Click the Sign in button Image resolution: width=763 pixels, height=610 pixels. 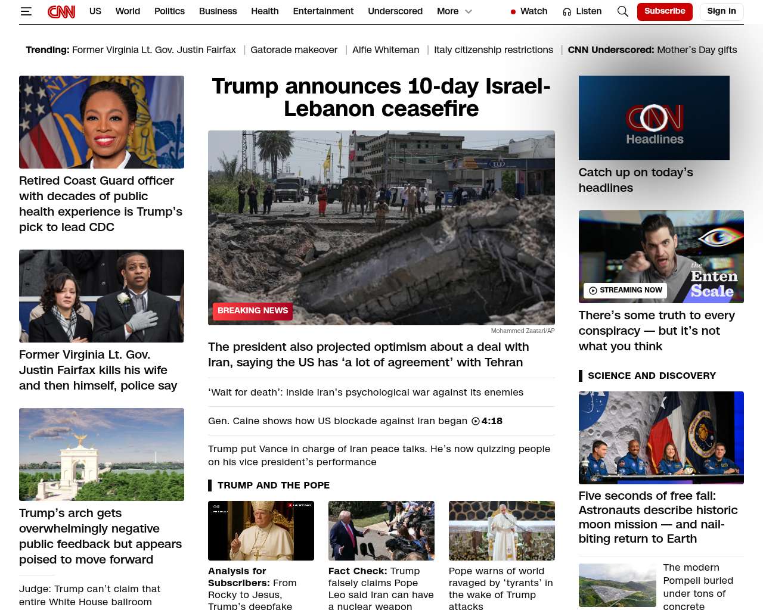point(721,11)
